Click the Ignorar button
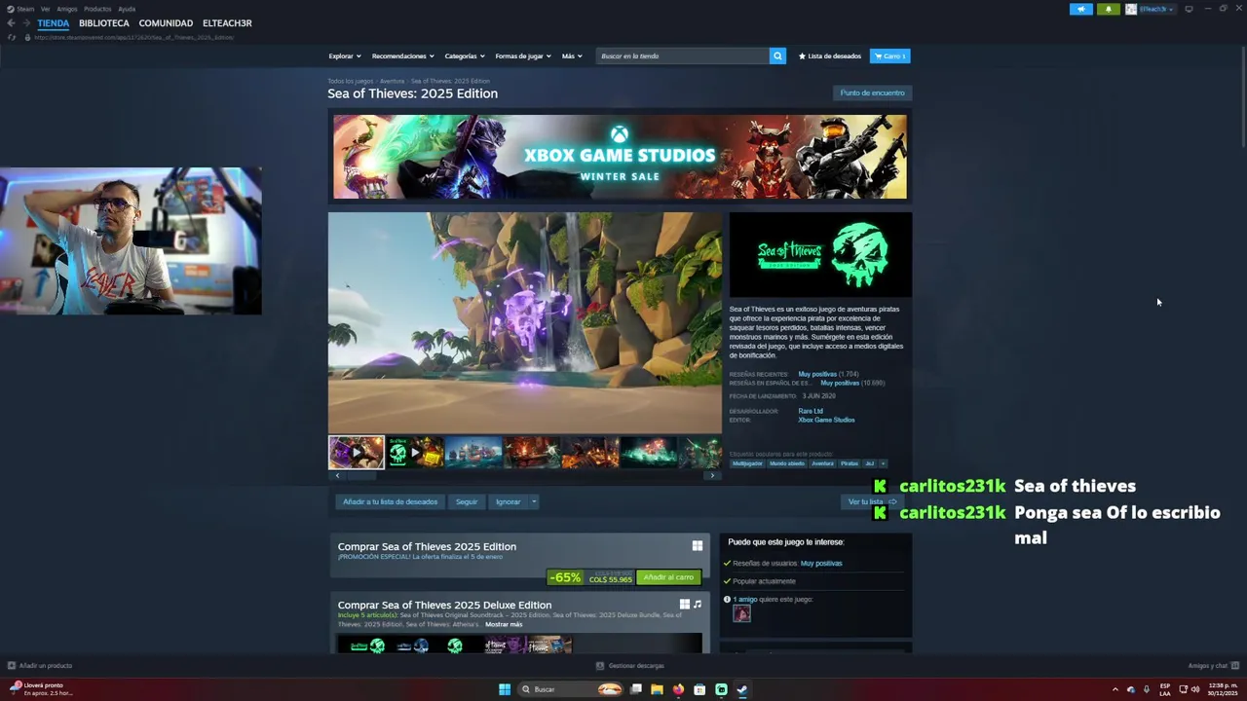This screenshot has width=1247, height=701. 509,502
